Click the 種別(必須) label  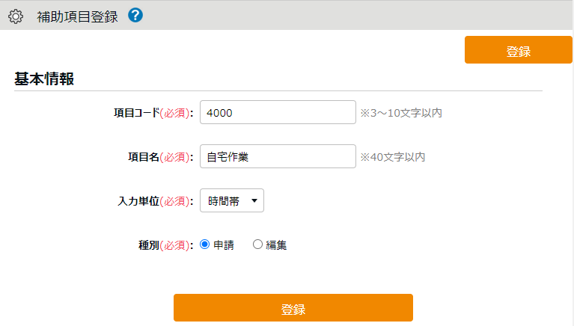point(165,245)
